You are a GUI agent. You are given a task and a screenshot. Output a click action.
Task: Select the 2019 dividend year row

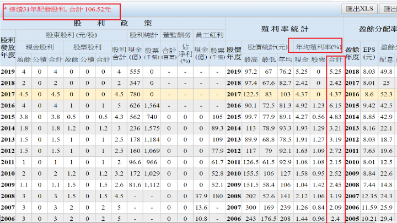[x=8, y=72]
